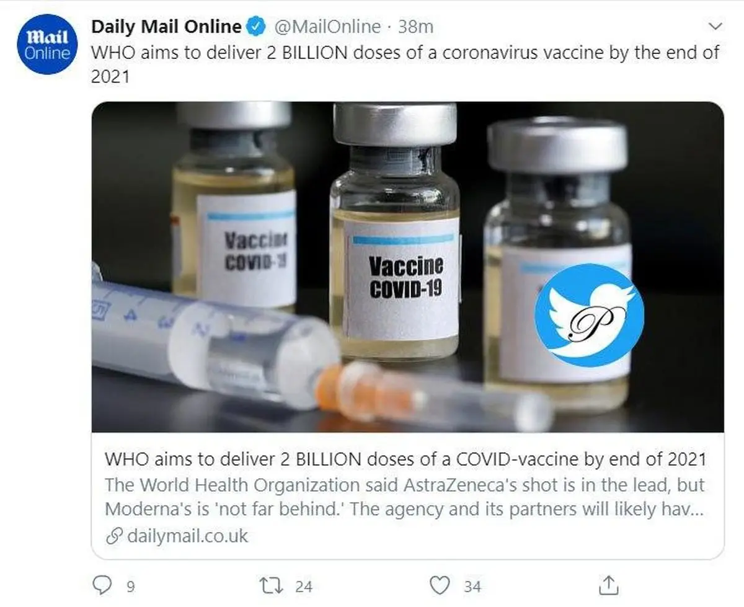Click the blue verified badge
This screenshot has height=607, width=744.
pos(255,27)
